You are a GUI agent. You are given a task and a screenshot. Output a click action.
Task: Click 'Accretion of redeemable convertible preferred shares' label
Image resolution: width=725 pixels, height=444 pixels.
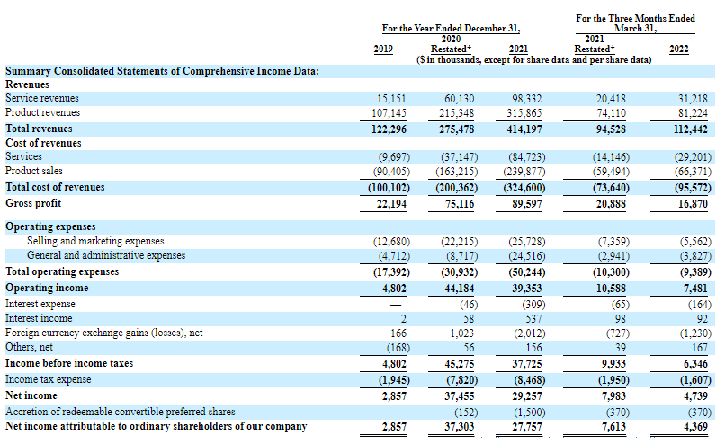tap(121, 412)
